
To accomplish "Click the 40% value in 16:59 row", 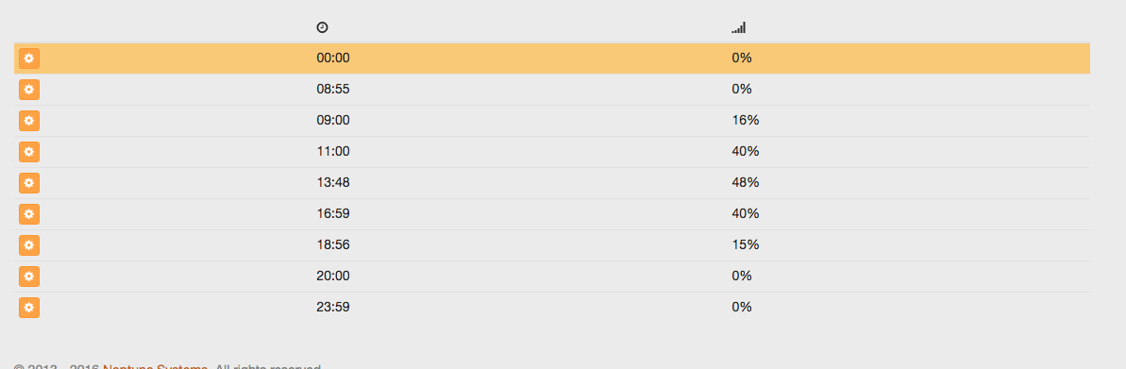I will pyautogui.click(x=746, y=214).
